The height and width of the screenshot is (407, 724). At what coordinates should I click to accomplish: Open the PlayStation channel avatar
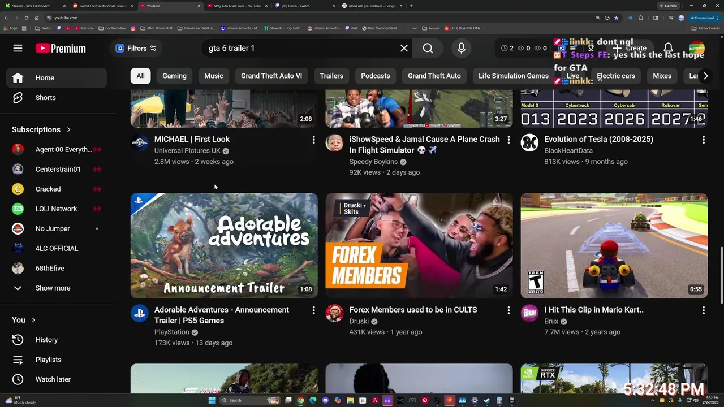(140, 313)
